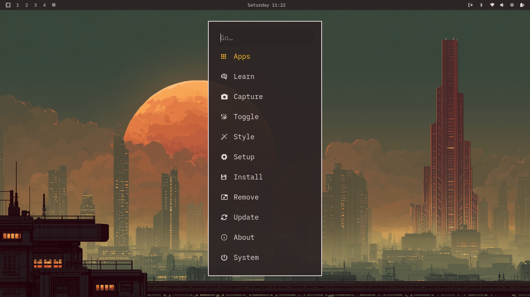Click the power icon for System
Screen dimensions: 530x297
[x=224, y=258]
